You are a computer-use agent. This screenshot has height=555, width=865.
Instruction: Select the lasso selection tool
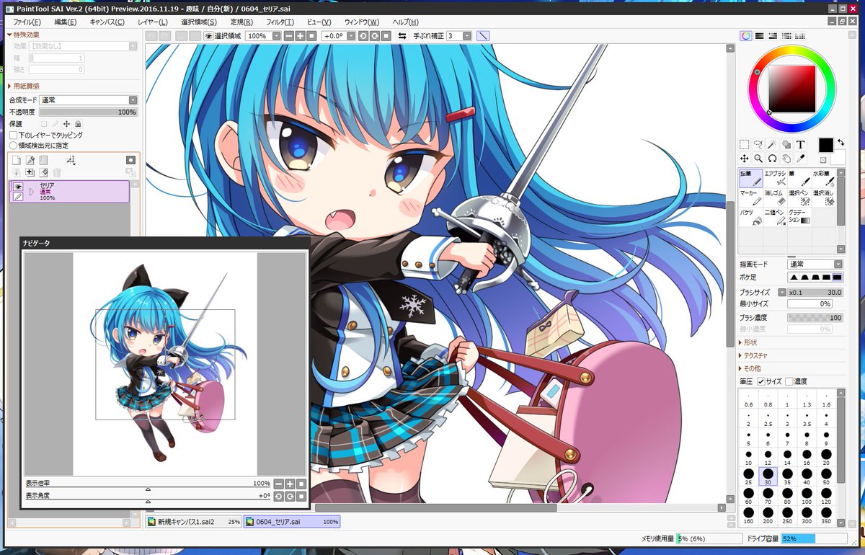[758, 144]
